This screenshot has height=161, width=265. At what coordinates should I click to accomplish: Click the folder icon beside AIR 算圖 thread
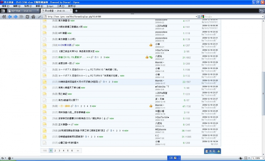(44, 33)
